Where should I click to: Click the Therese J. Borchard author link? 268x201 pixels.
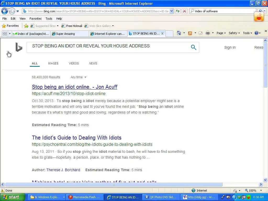click(63, 170)
